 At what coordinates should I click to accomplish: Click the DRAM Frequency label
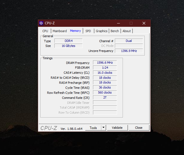tap(78, 63)
